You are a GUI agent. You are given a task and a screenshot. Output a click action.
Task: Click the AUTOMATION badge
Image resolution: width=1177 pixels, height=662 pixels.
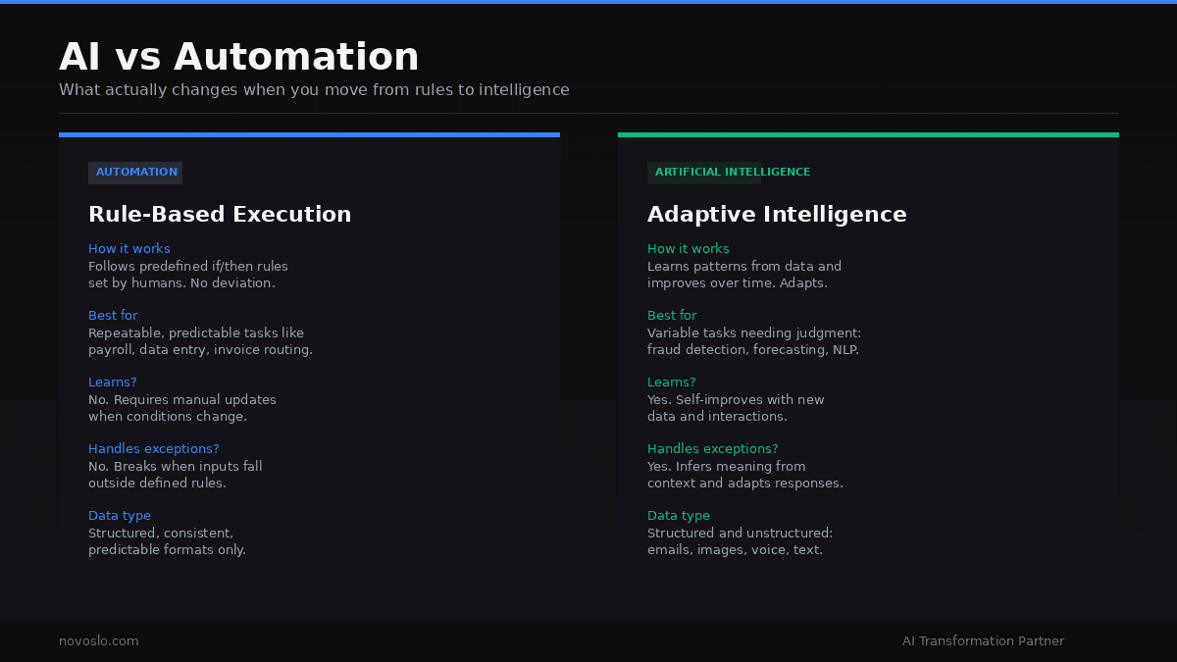135,173
